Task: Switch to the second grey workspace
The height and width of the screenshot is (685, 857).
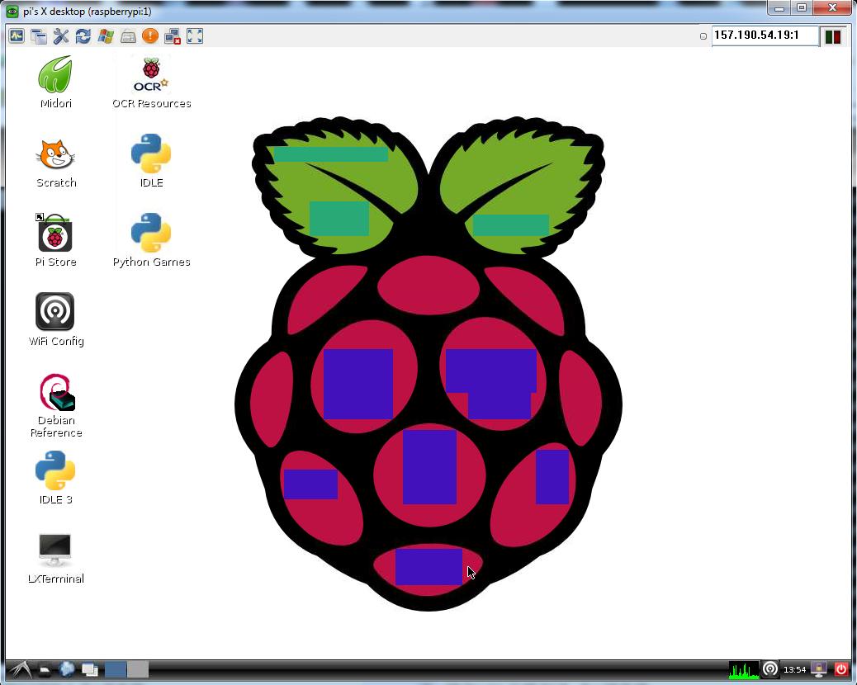Action: (138, 669)
